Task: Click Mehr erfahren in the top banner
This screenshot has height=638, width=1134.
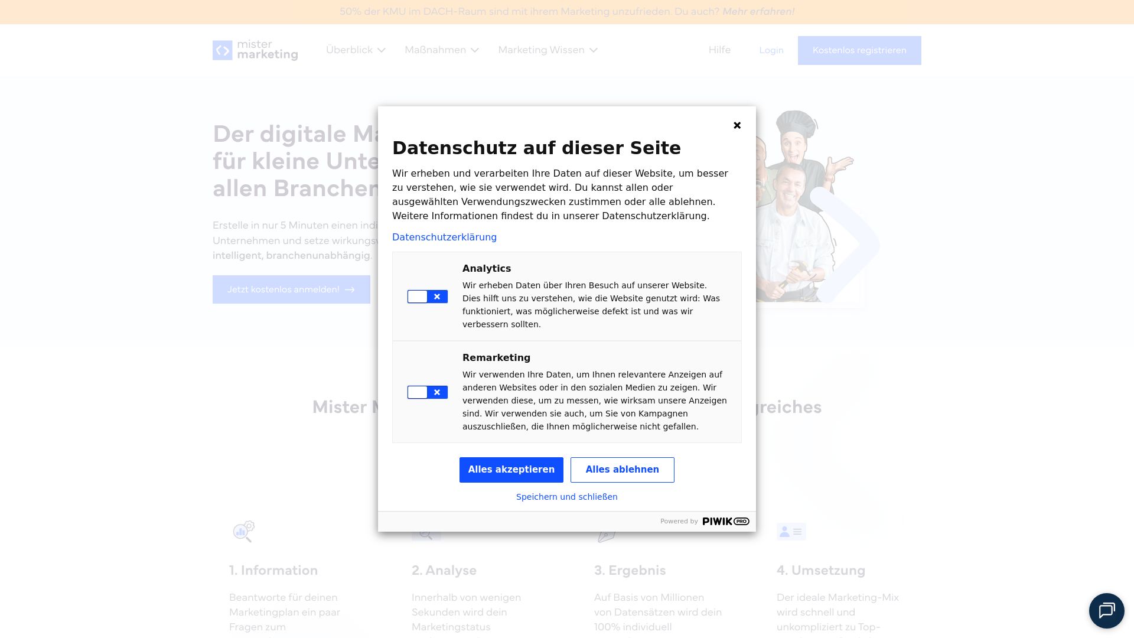Action: 758,12
